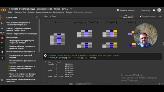Add a code cell with + Код
Viewport: 164px width, 92px height.
45,16
